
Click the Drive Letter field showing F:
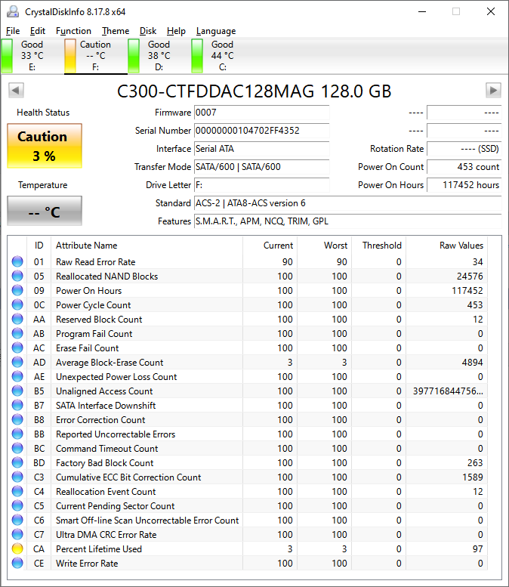261,185
